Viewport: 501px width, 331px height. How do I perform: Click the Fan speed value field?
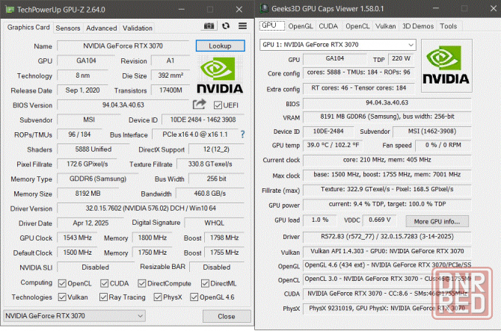click(443, 145)
